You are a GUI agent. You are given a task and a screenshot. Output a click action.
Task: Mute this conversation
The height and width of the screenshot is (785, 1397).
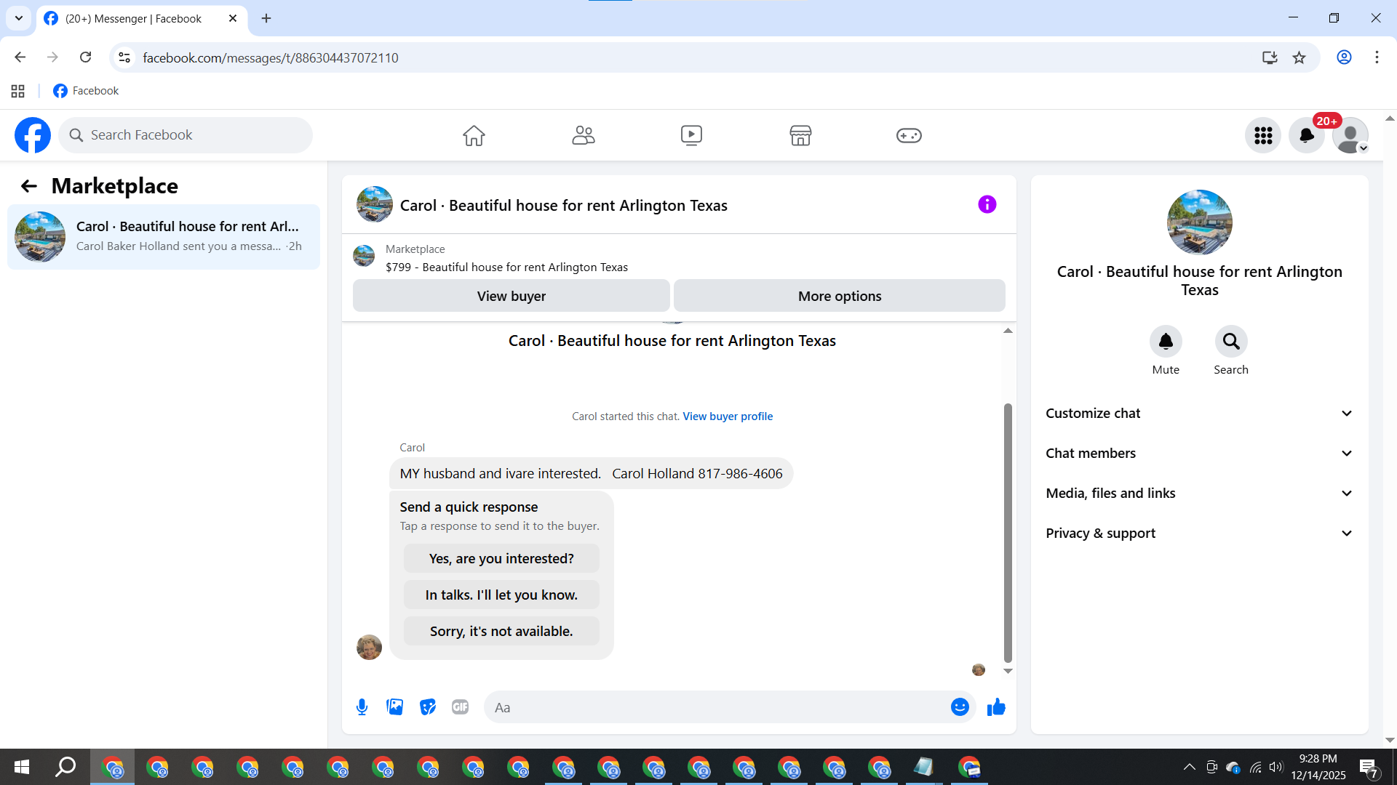[x=1166, y=342]
